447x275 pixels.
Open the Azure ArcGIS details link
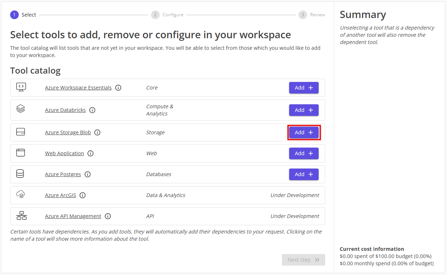point(60,195)
